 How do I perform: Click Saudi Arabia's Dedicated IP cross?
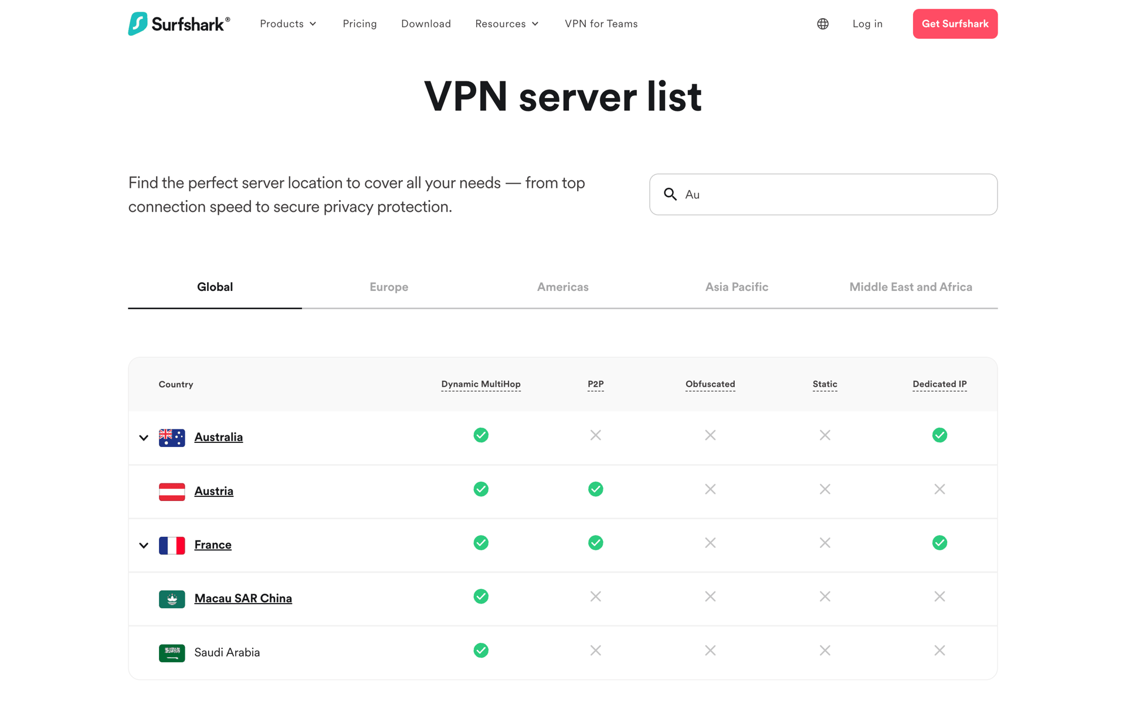[x=940, y=651]
